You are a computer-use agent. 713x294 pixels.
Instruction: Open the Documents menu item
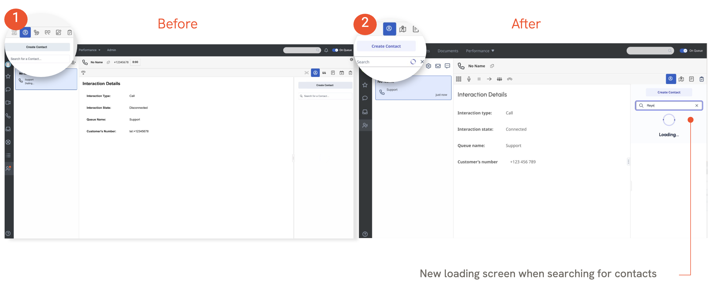[448, 51]
